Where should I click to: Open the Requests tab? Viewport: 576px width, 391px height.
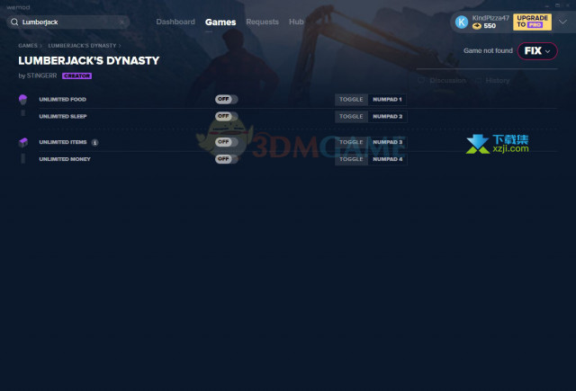(x=262, y=22)
